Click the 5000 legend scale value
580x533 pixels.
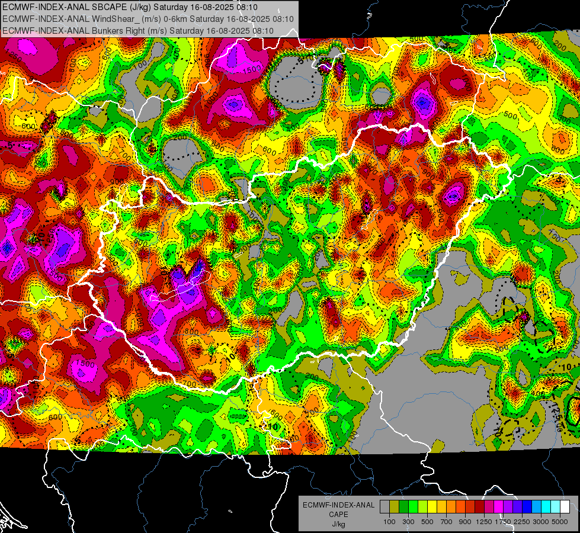point(560,522)
